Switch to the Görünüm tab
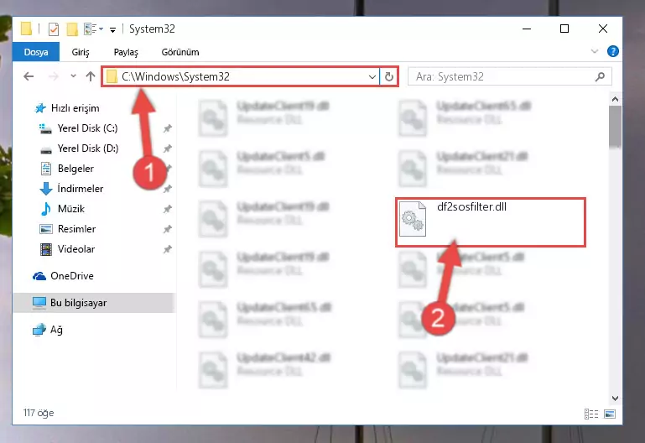The height and width of the screenshot is (443, 645). (x=180, y=52)
